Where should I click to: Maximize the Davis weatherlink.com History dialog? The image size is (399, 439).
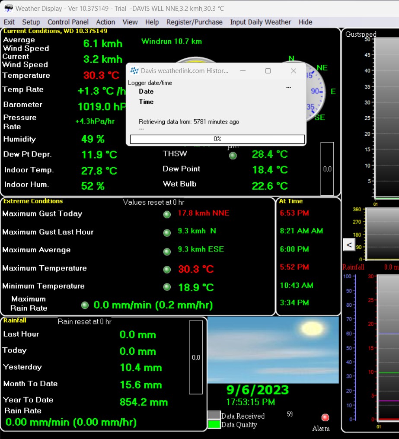coord(268,71)
